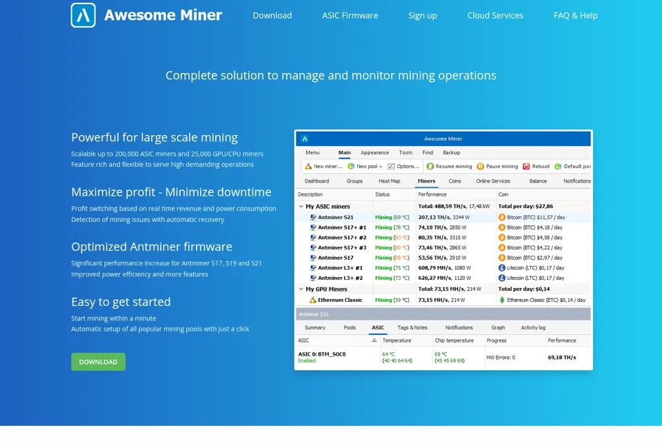Image resolution: width=662 pixels, height=441 pixels.
Task: Open the Activity log tab
Action: 533,327
